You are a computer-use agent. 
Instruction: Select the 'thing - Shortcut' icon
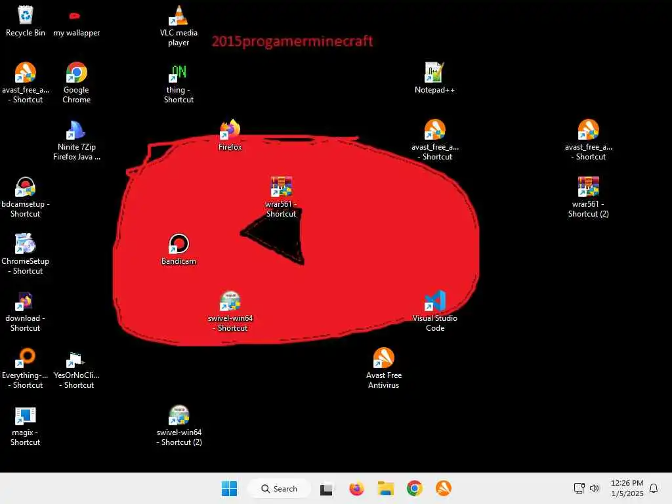pyautogui.click(x=178, y=83)
